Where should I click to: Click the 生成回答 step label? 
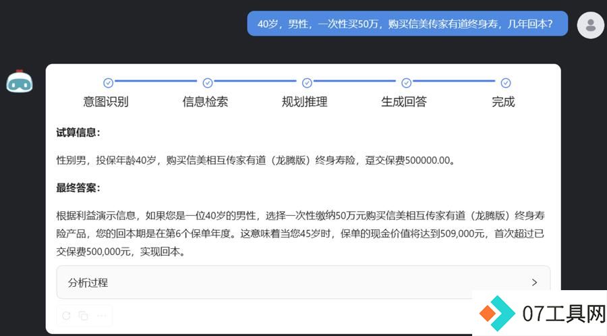pyautogui.click(x=404, y=101)
